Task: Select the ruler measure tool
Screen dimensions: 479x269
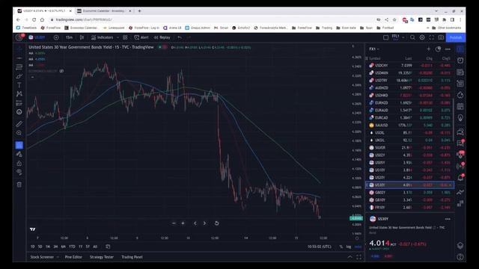Action: [x=19, y=124]
